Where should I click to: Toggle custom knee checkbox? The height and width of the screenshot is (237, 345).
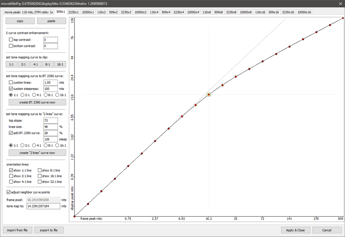pyautogui.click(x=11, y=82)
